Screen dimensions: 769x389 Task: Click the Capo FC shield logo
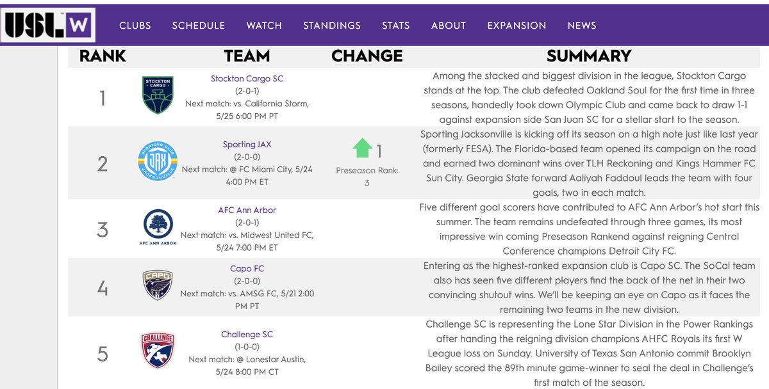pos(158,286)
